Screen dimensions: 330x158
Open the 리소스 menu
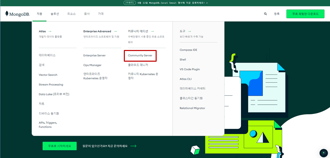pyautogui.click(x=72, y=14)
